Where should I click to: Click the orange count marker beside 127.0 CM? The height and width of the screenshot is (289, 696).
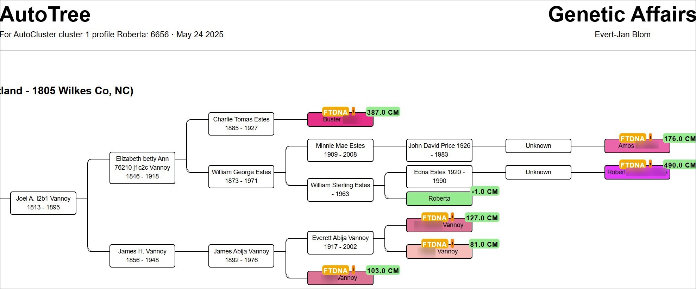452,217
